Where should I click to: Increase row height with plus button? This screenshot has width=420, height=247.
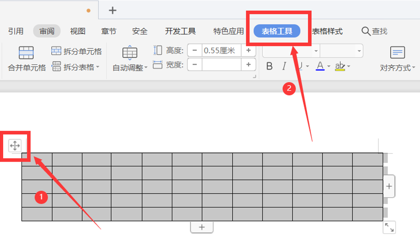(x=248, y=50)
